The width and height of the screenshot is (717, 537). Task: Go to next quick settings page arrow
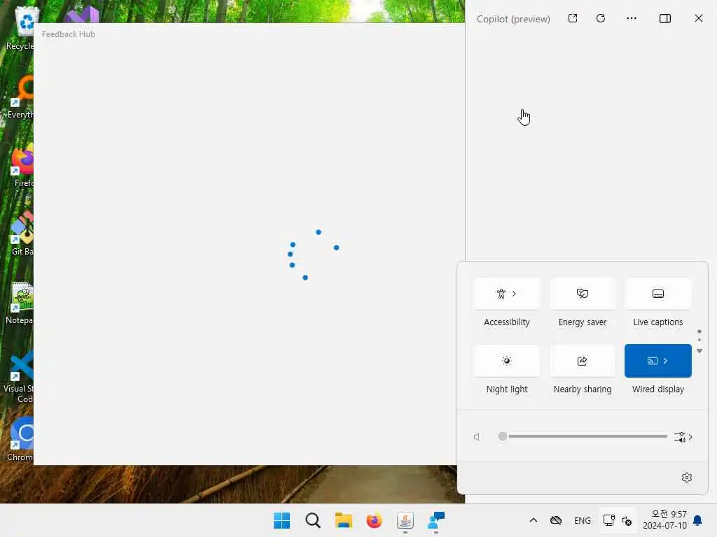pos(699,351)
